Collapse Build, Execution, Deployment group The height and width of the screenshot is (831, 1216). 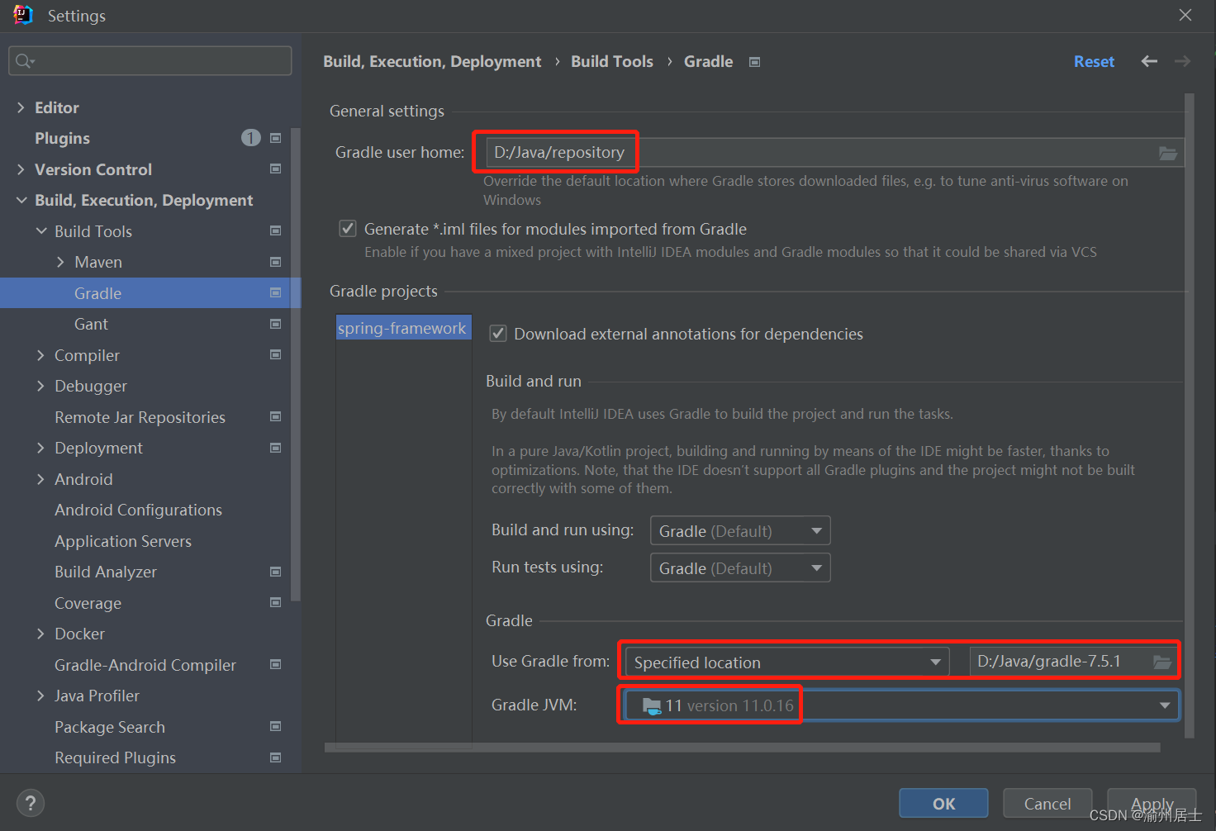pyautogui.click(x=21, y=200)
